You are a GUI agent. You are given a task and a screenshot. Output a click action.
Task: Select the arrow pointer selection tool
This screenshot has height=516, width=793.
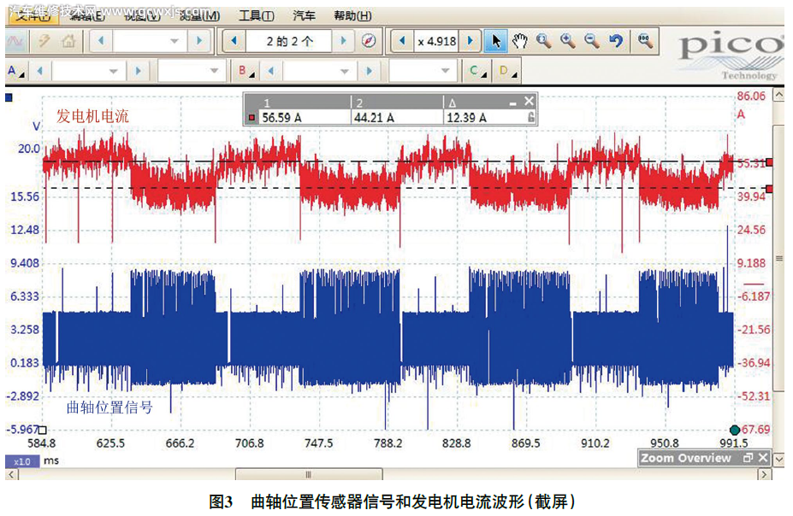click(496, 41)
